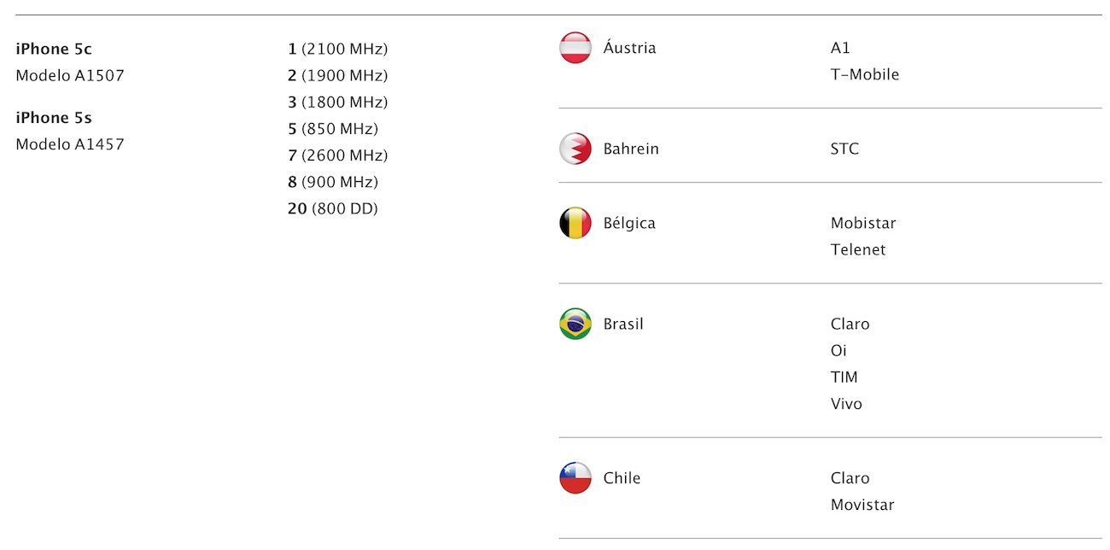Click the Áustria country label
1110x550 pixels.
pyautogui.click(x=629, y=48)
